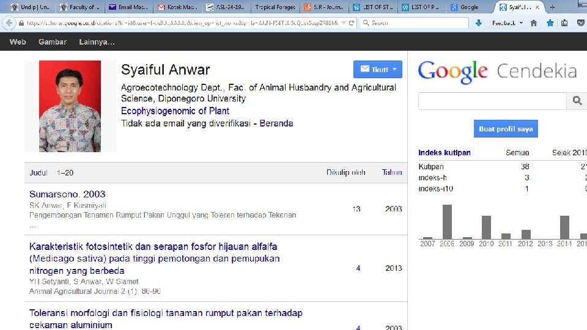Click the Buat profil saya button

(x=506, y=129)
